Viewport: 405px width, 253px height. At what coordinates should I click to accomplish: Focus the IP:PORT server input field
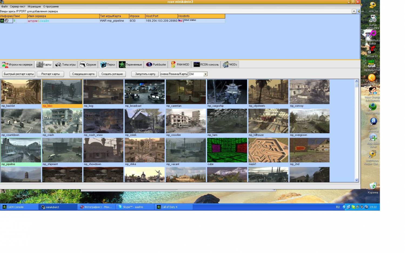[x=176, y=11]
